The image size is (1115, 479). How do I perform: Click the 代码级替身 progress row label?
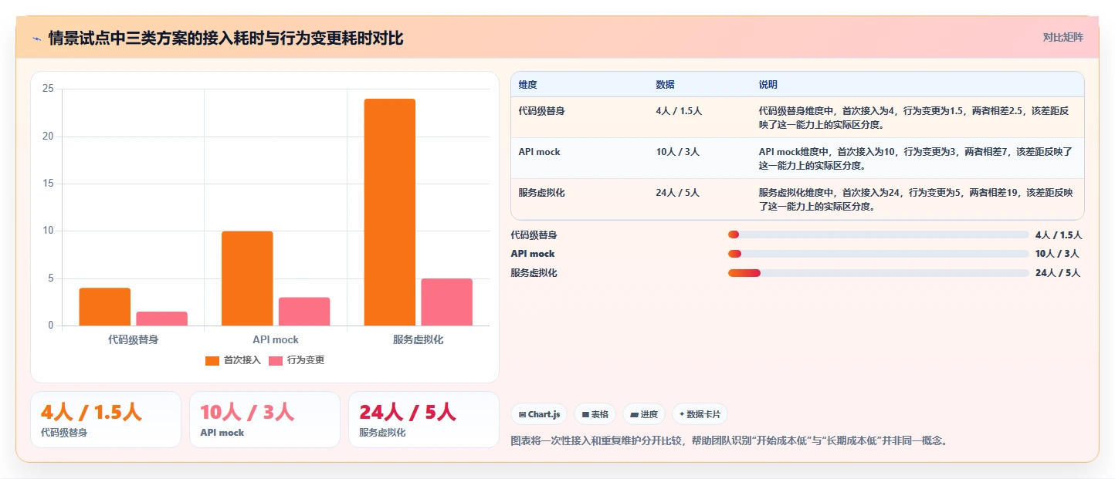(x=534, y=235)
